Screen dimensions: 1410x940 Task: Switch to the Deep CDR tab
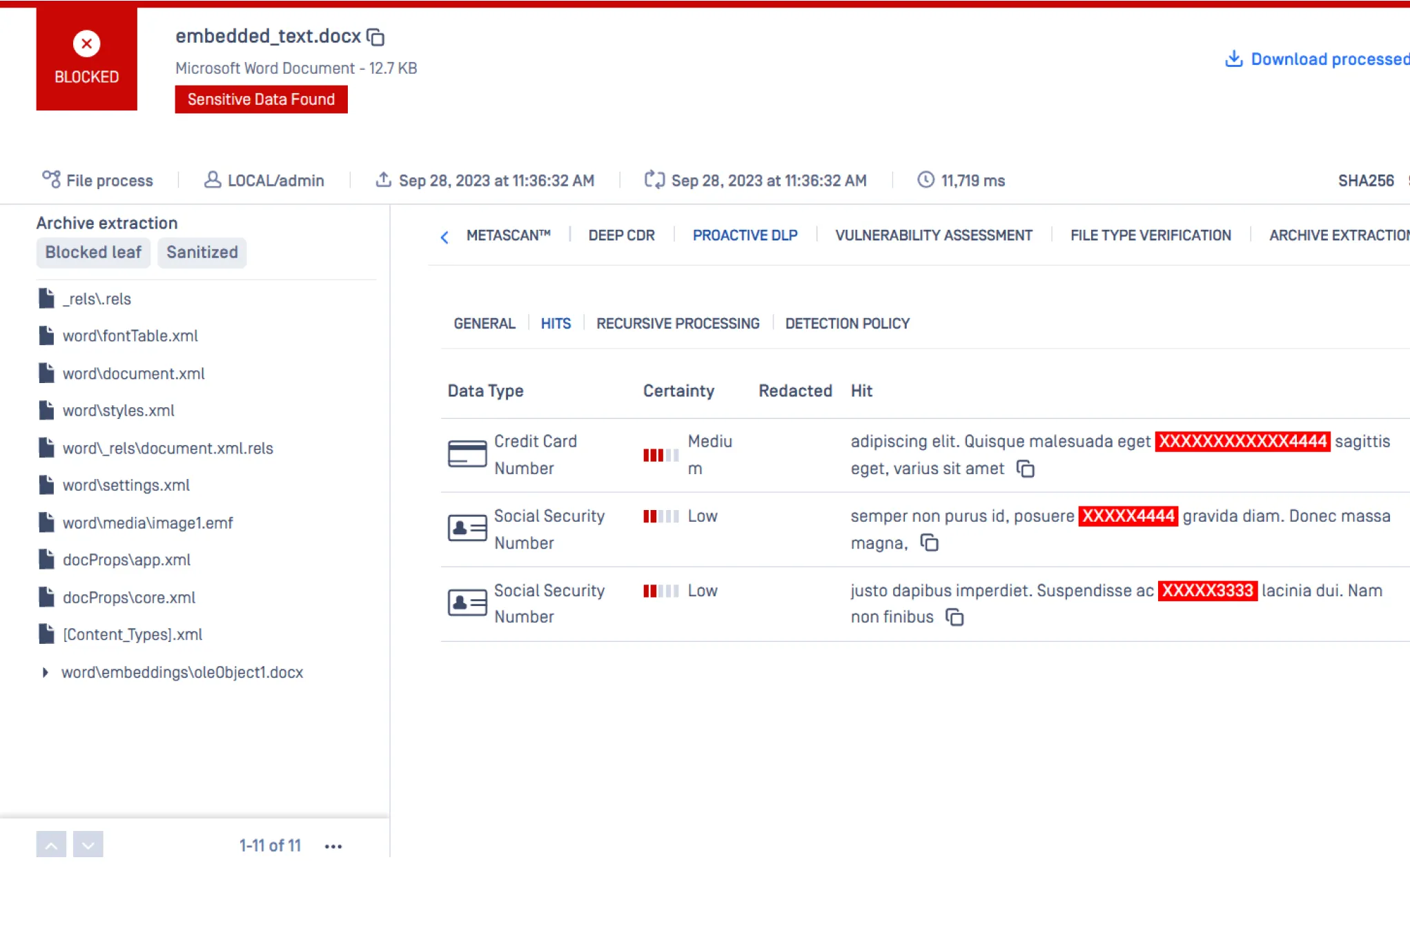coord(621,235)
